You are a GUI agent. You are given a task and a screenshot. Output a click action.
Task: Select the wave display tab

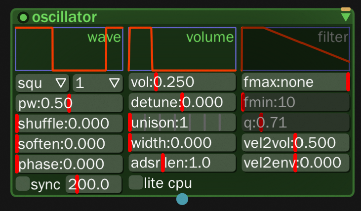point(69,49)
